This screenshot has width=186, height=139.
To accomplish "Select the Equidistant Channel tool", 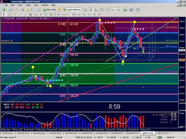I will pyautogui.click(x=30, y=15).
